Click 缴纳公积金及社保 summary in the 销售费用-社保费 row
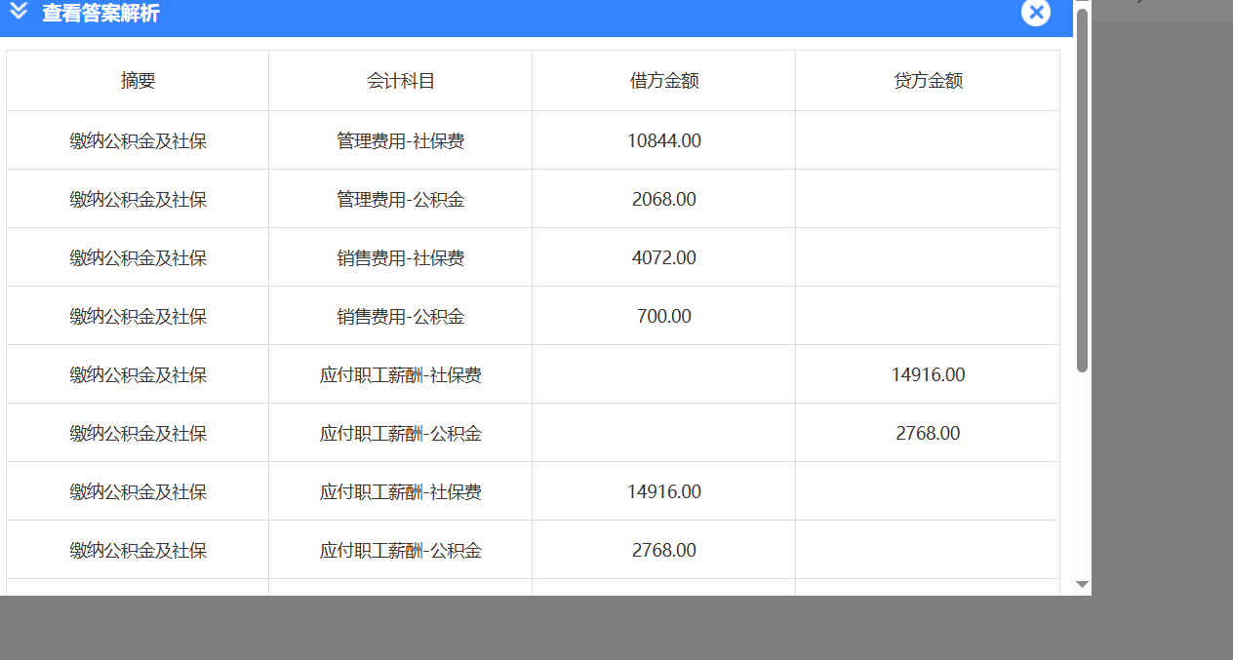Screen dimensions: 1233x660 (138, 258)
